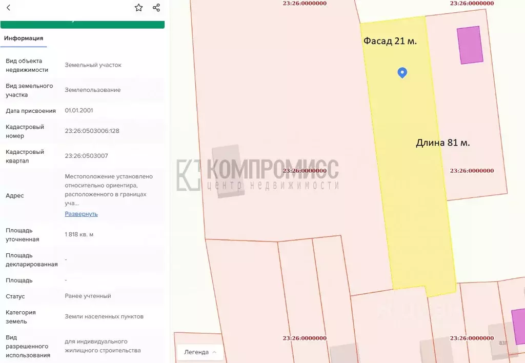Select the Длина 81 м label
This screenshot has width=525, height=363.
[444, 143]
